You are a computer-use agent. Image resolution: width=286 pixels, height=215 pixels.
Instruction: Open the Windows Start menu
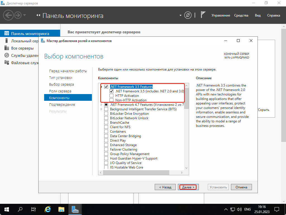pos(7,209)
